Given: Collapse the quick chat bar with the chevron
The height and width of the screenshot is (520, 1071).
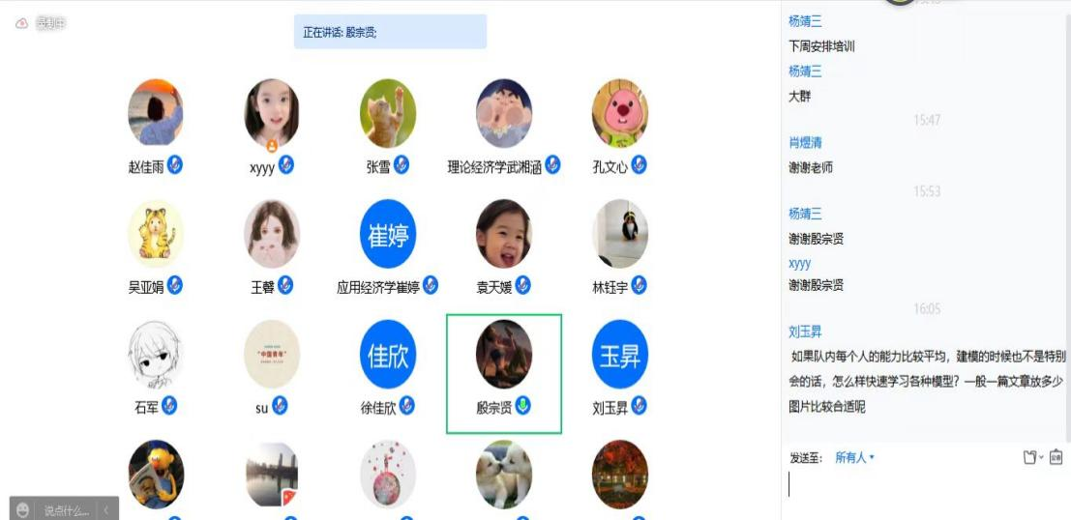Looking at the screenshot, I should [106, 509].
